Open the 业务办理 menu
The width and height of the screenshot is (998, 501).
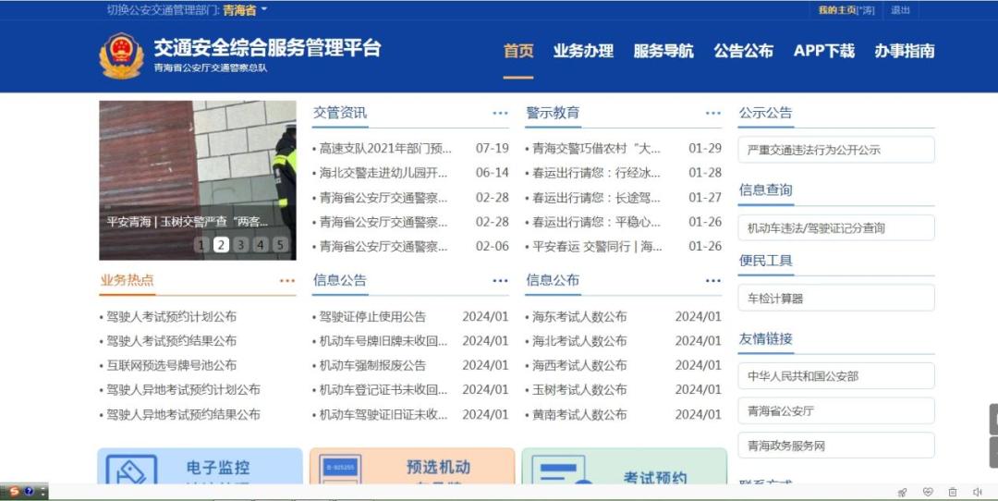tap(583, 51)
